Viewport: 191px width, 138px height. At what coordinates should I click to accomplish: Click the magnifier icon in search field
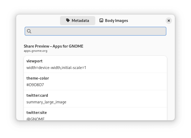pyautogui.click(x=29, y=31)
